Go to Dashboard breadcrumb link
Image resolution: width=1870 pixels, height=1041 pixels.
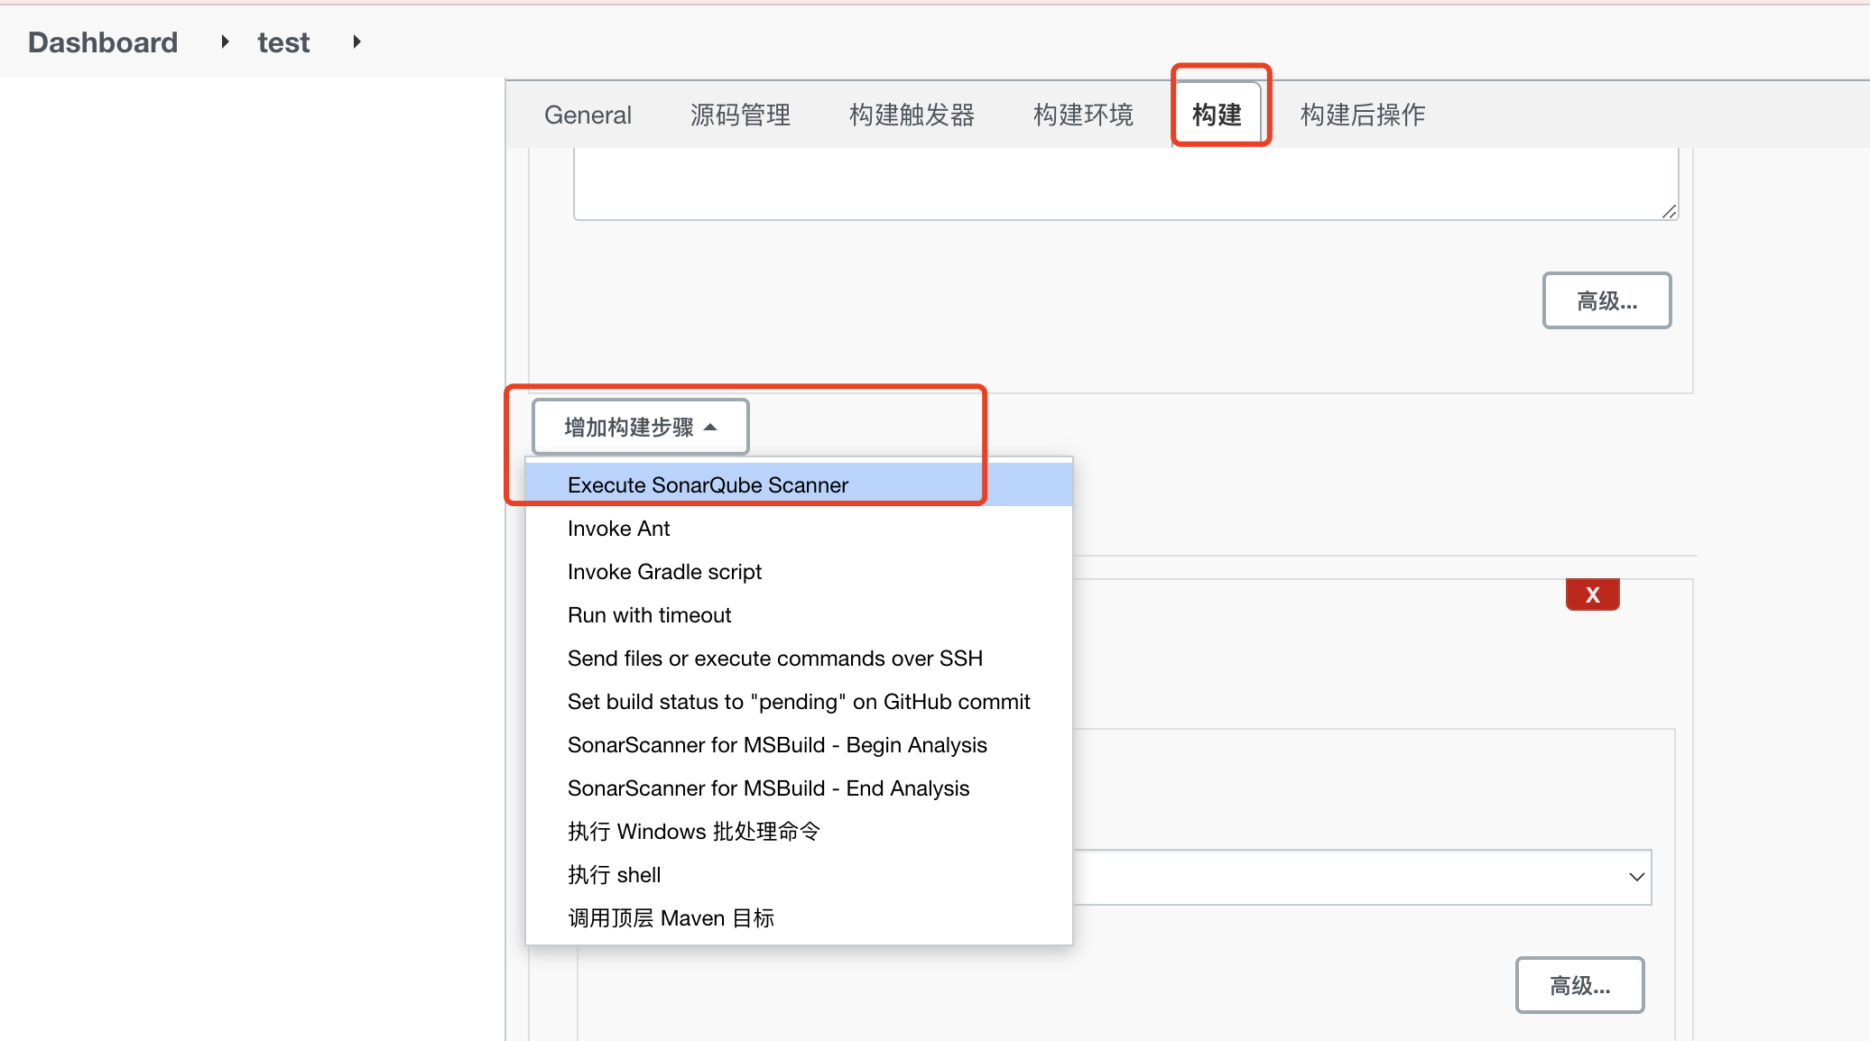coord(103,42)
